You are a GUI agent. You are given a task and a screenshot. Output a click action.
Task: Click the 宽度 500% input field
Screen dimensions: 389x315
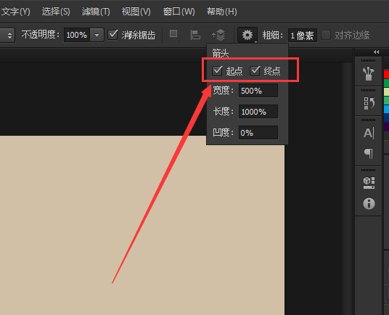[x=258, y=91]
